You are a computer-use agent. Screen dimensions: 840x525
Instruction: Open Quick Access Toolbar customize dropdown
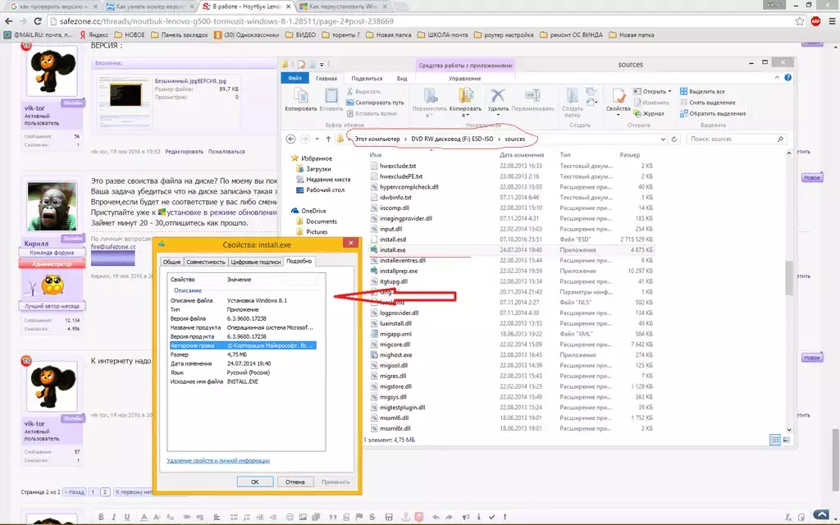(x=322, y=65)
